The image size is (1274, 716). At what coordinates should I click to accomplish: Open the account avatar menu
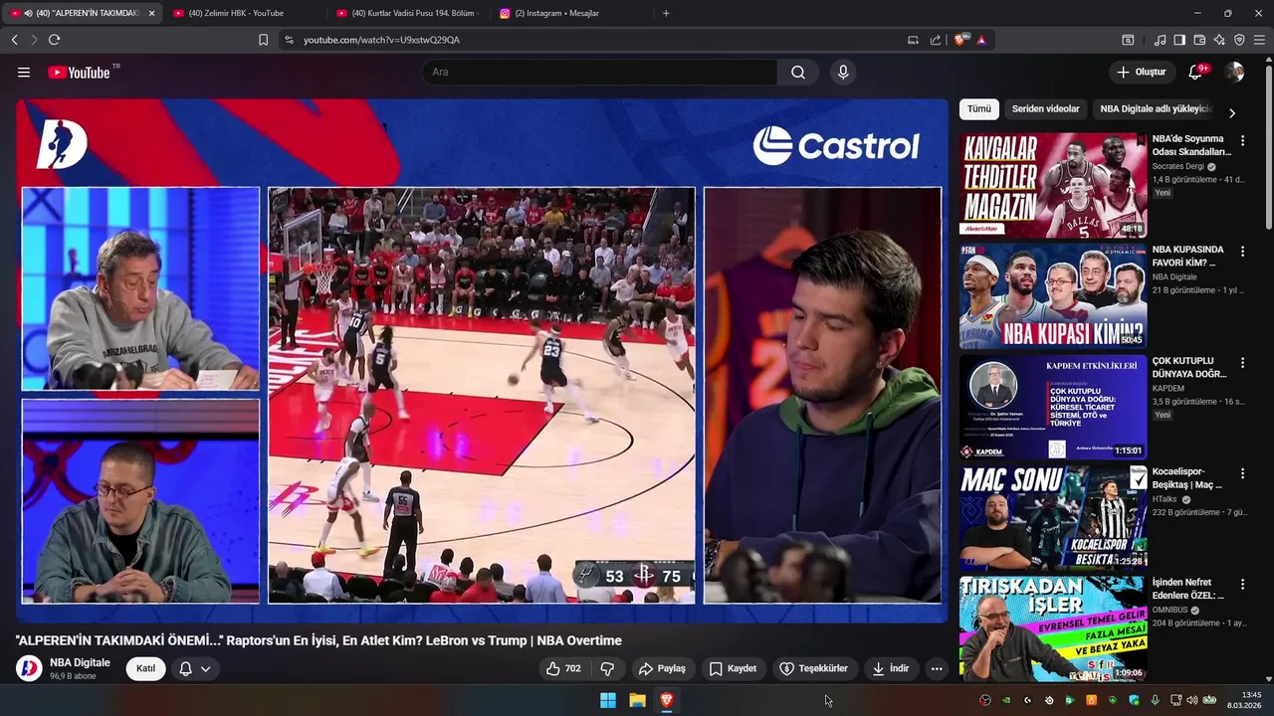tap(1234, 72)
